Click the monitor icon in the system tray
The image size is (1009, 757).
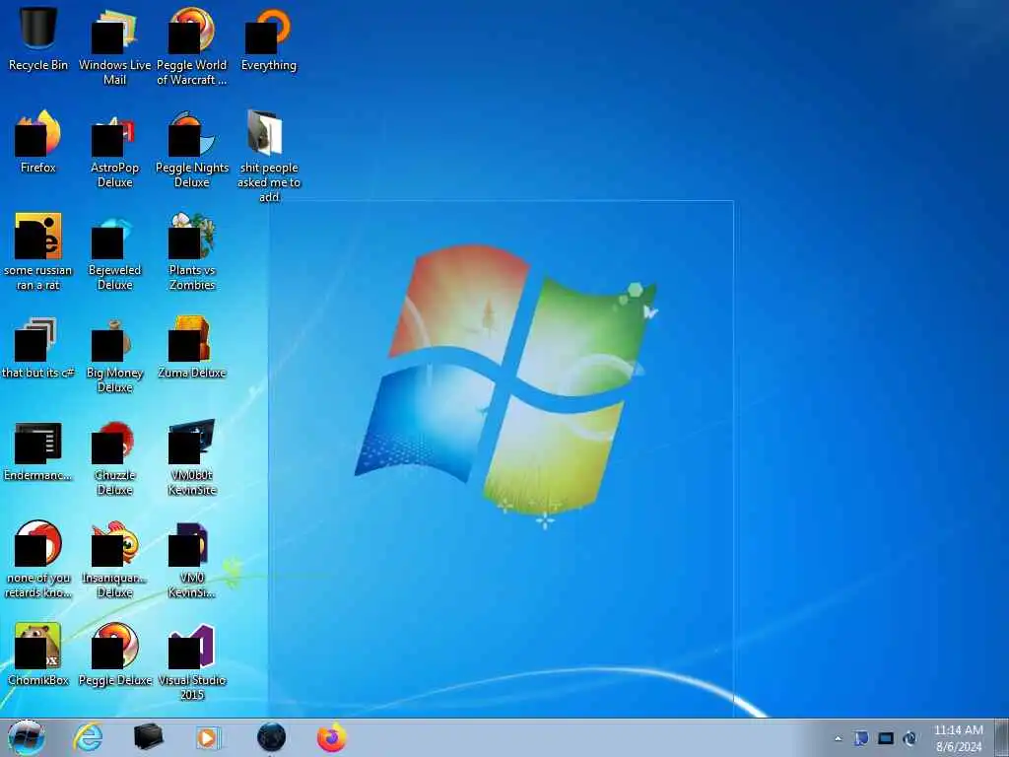pos(886,738)
